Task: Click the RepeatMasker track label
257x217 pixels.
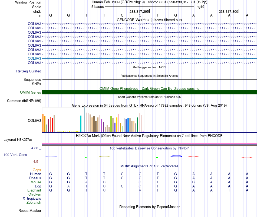Action: pos(30,210)
